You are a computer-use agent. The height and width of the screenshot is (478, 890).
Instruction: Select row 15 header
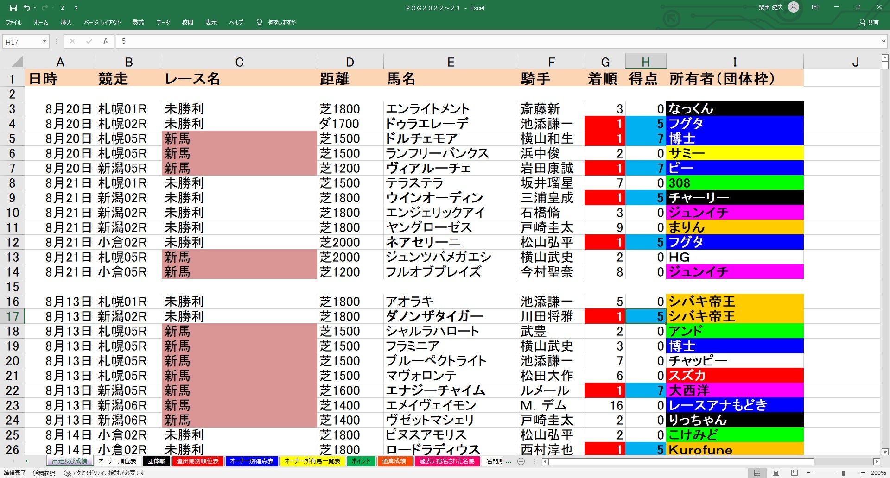(x=12, y=287)
